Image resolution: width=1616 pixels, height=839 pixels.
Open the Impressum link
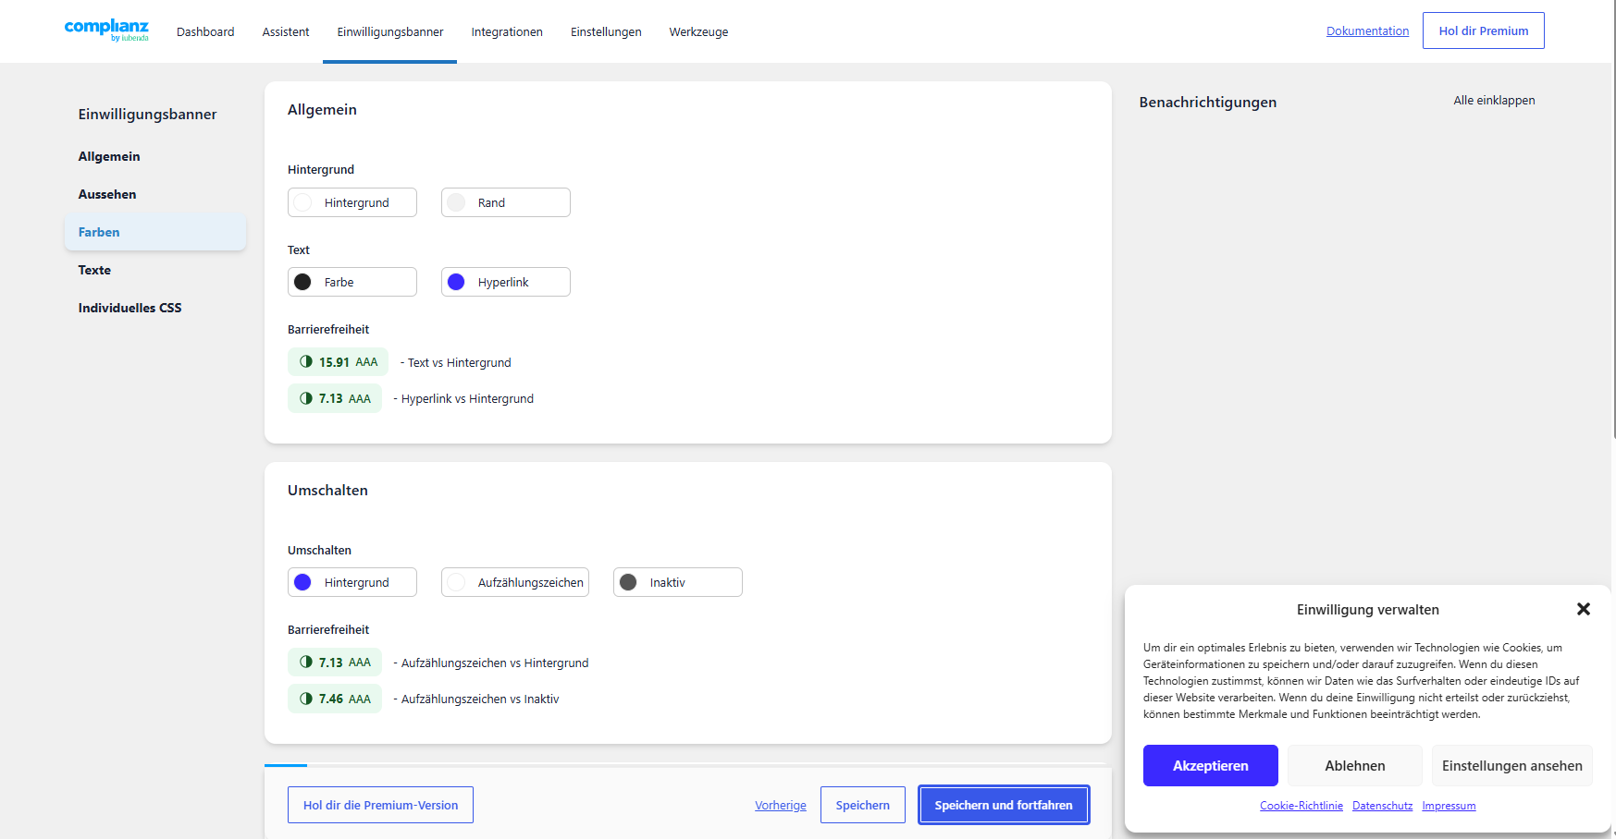1449,806
